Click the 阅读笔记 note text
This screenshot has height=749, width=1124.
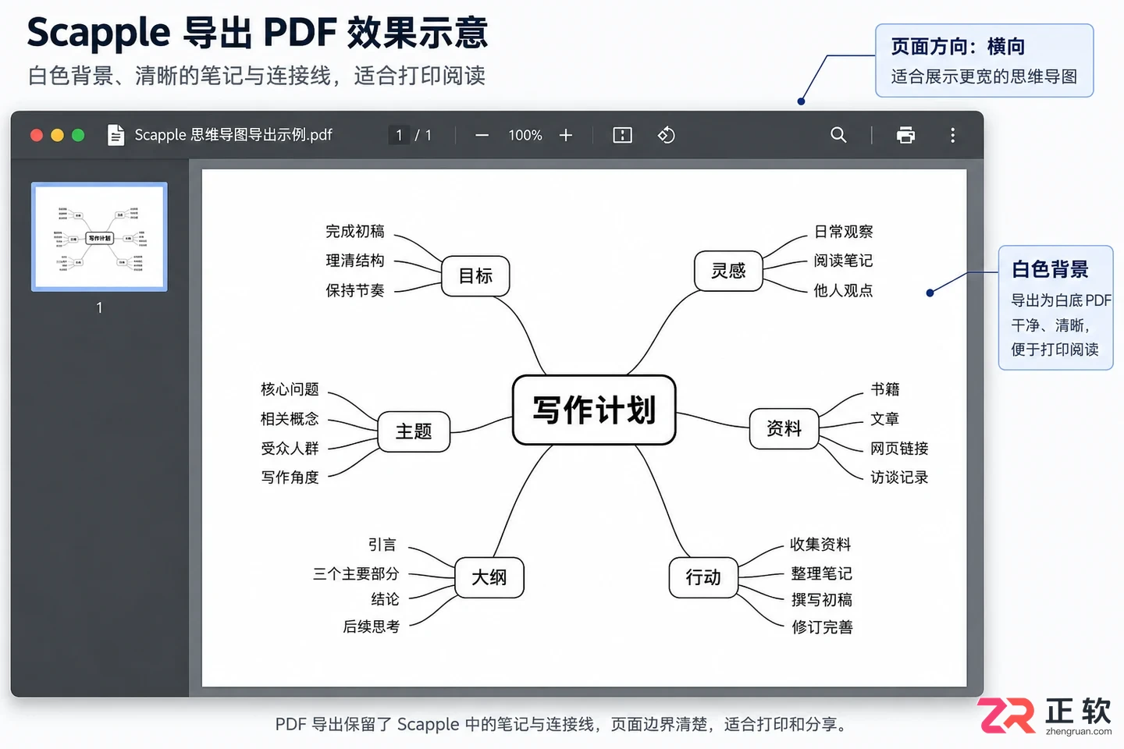tap(844, 261)
